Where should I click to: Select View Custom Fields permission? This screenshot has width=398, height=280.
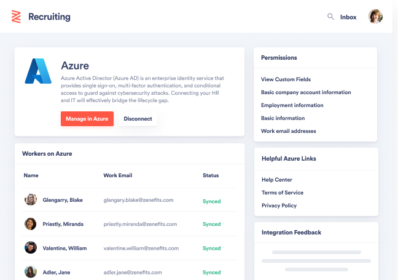click(x=286, y=79)
